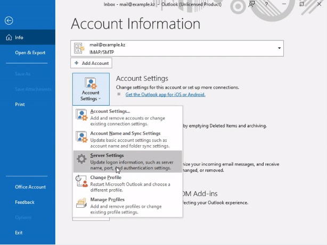Select Print in the sidebar
Viewport: 327px width, 245px height.
point(20,104)
